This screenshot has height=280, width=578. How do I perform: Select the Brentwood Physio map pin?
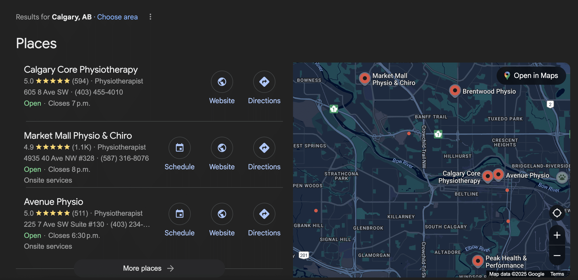coord(455,91)
